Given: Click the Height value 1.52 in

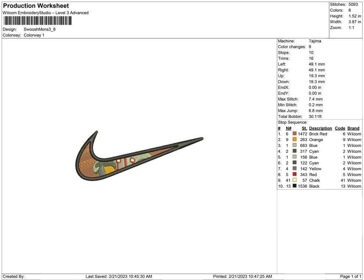Looking at the screenshot, I should tap(355, 16).
